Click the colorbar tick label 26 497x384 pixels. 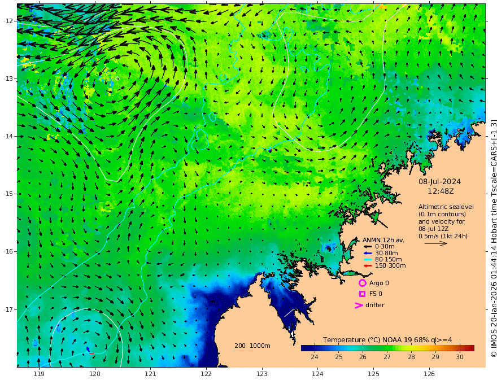(x=363, y=357)
